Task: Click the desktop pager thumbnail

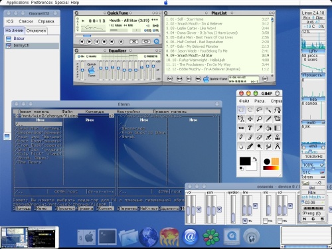Action: point(29,237)
